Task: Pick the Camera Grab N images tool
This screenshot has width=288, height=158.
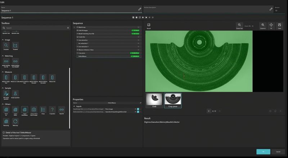Action: [x=34, y=111]
